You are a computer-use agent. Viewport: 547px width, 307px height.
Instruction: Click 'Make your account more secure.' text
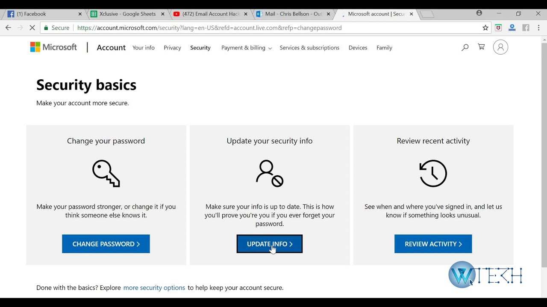pyautogui.click(x=82, y=103)
